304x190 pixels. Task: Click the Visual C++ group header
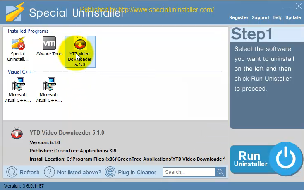19,72
